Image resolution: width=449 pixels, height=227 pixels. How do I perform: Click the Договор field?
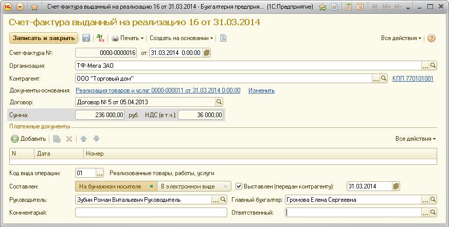click(145, 102)
